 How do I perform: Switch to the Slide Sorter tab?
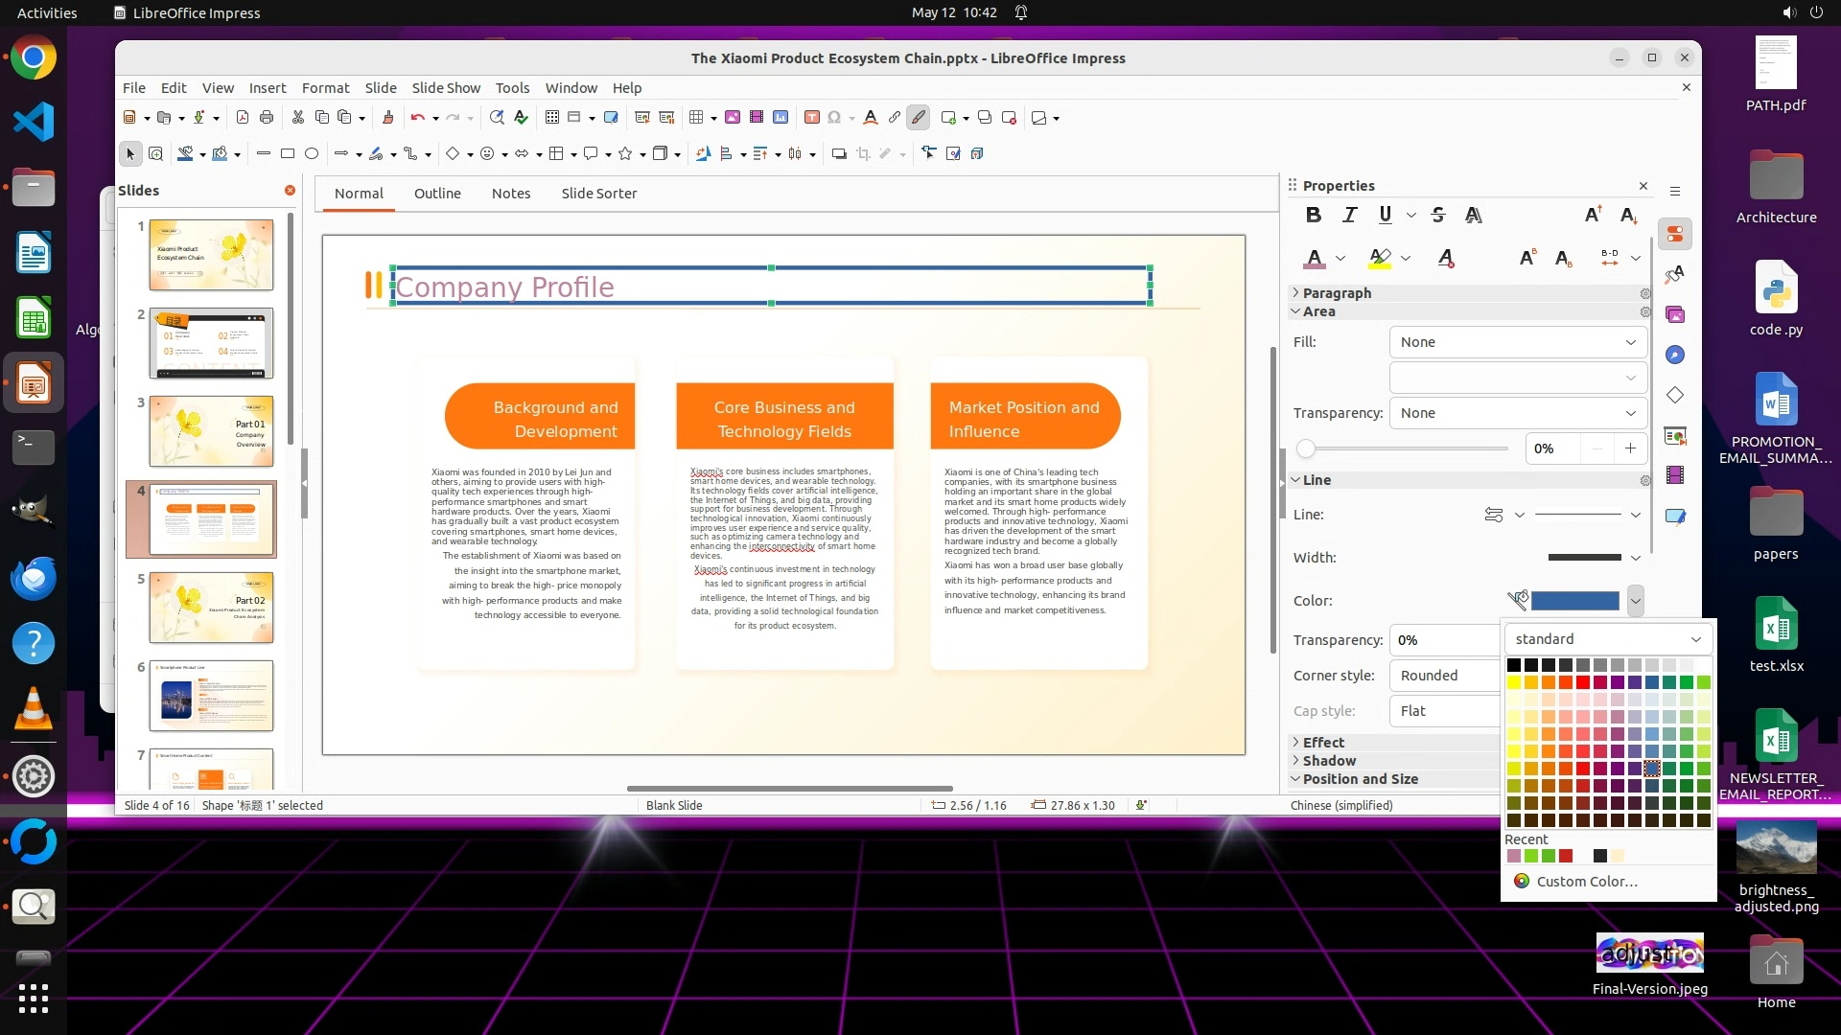click(x=598, y=193)
